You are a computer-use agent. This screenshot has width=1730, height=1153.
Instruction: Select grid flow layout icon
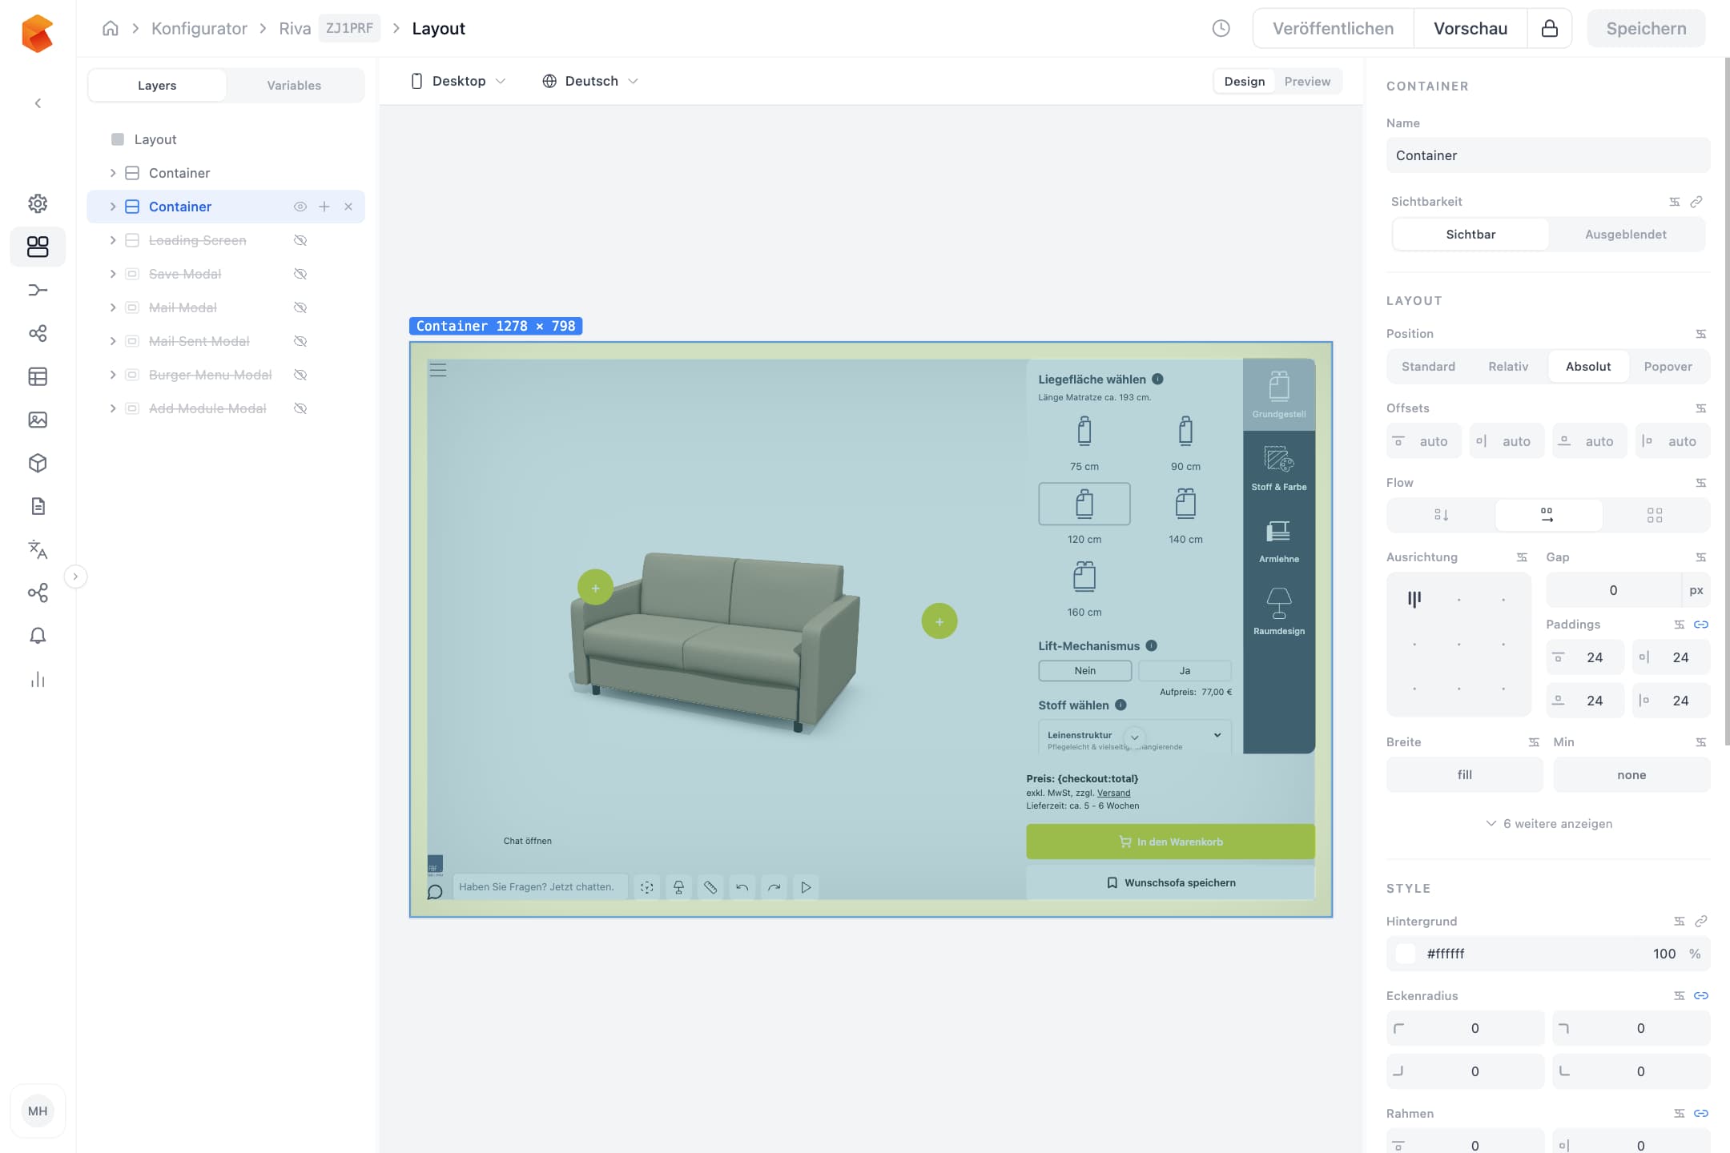[x=1655, y=515]
